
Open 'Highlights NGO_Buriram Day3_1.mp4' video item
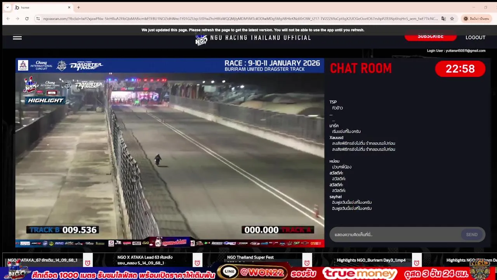pos(371,260)
